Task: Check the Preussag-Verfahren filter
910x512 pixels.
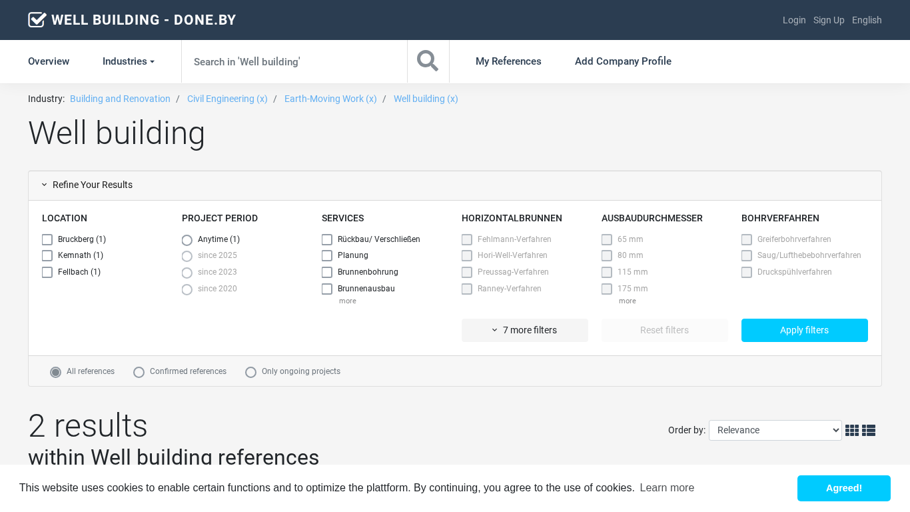Action: (467, 273)
